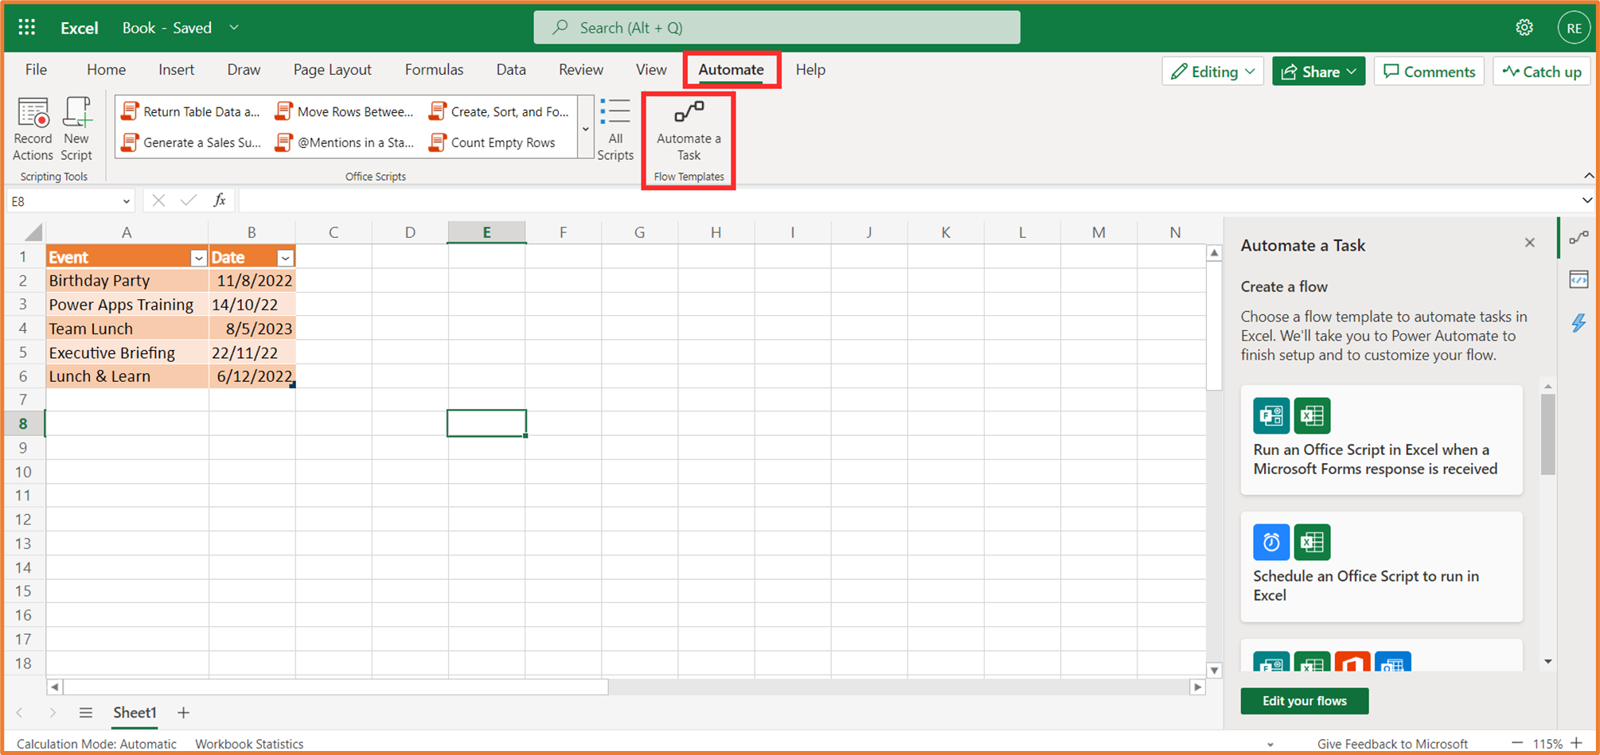1600x755 pixels.
Task: Open the Comments pane
Action: click(1429, 72)
